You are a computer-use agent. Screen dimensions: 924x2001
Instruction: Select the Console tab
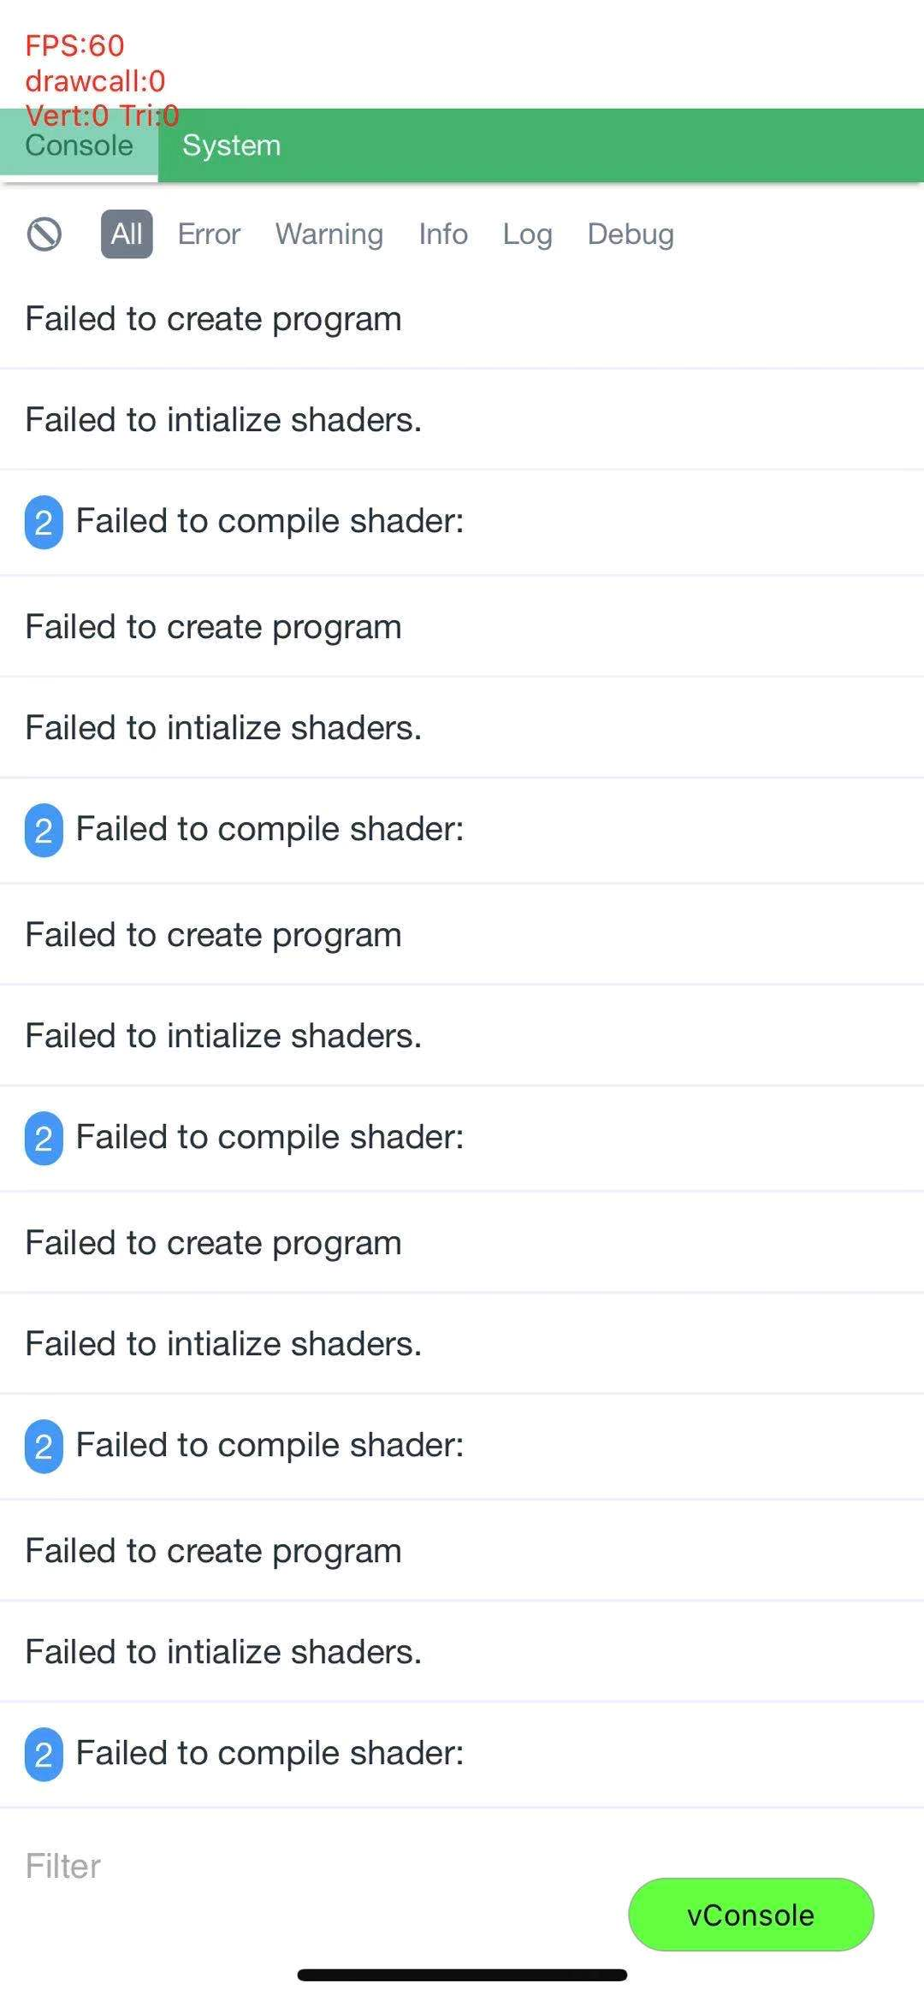79,145
